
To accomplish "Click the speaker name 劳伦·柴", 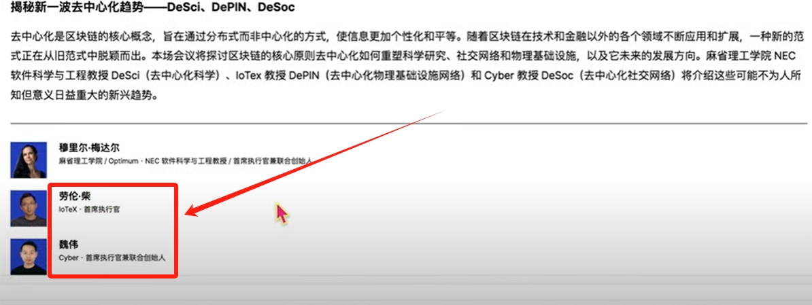I will [75, 196].
